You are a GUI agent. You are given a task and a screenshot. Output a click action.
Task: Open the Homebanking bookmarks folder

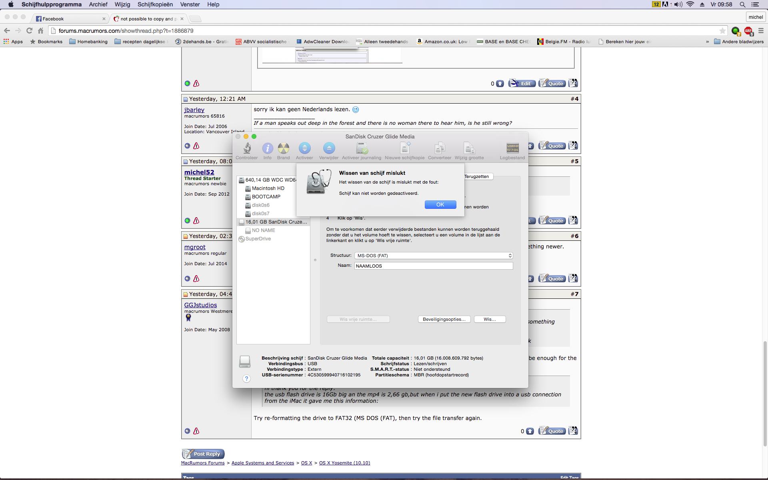pyautogui.click(x=88, y=42)
